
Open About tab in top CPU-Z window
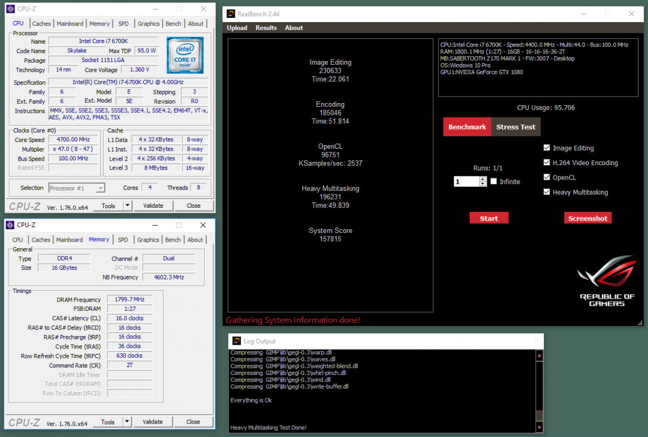click(195, 24)
